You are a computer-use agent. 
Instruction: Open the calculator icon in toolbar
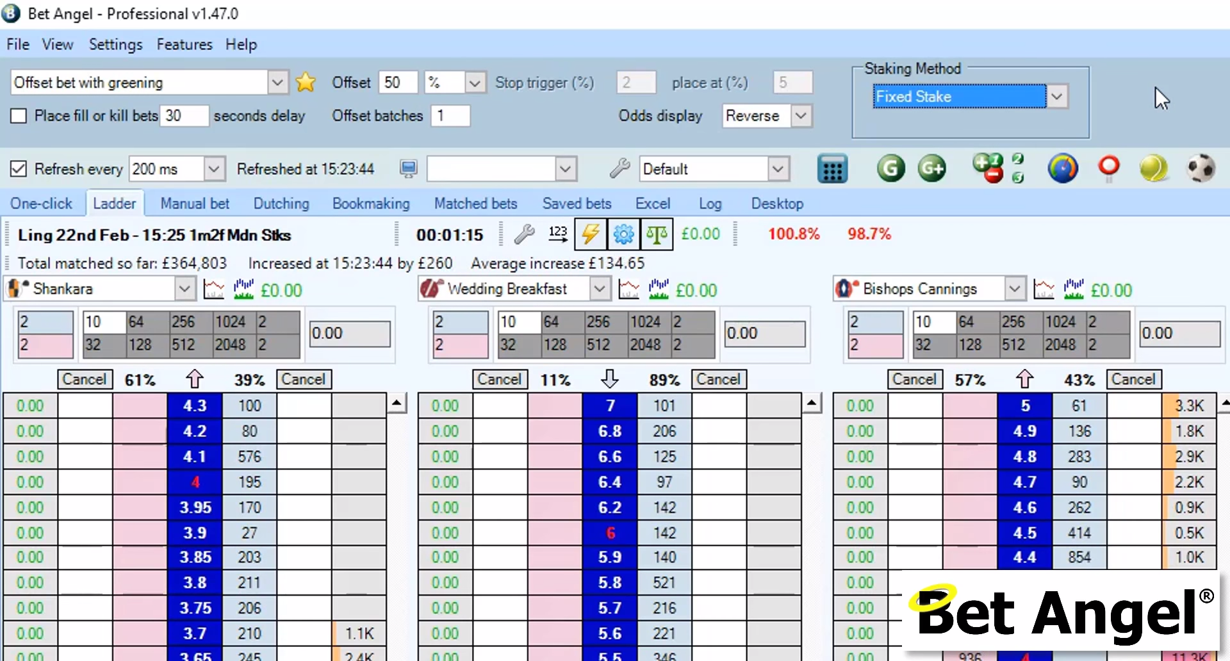click(x=832, y=169)
